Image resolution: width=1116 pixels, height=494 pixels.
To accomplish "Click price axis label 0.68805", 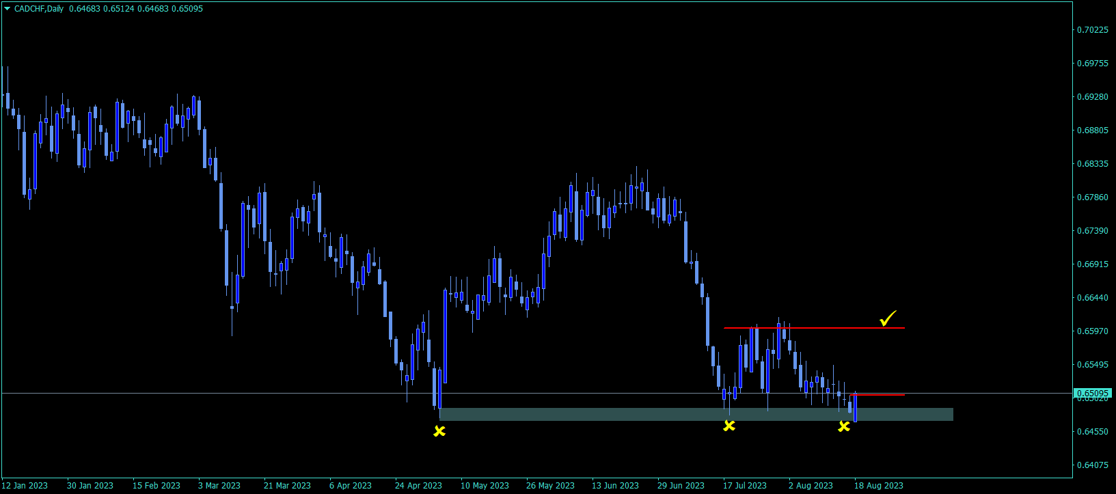I will (x=1093, y=131).
